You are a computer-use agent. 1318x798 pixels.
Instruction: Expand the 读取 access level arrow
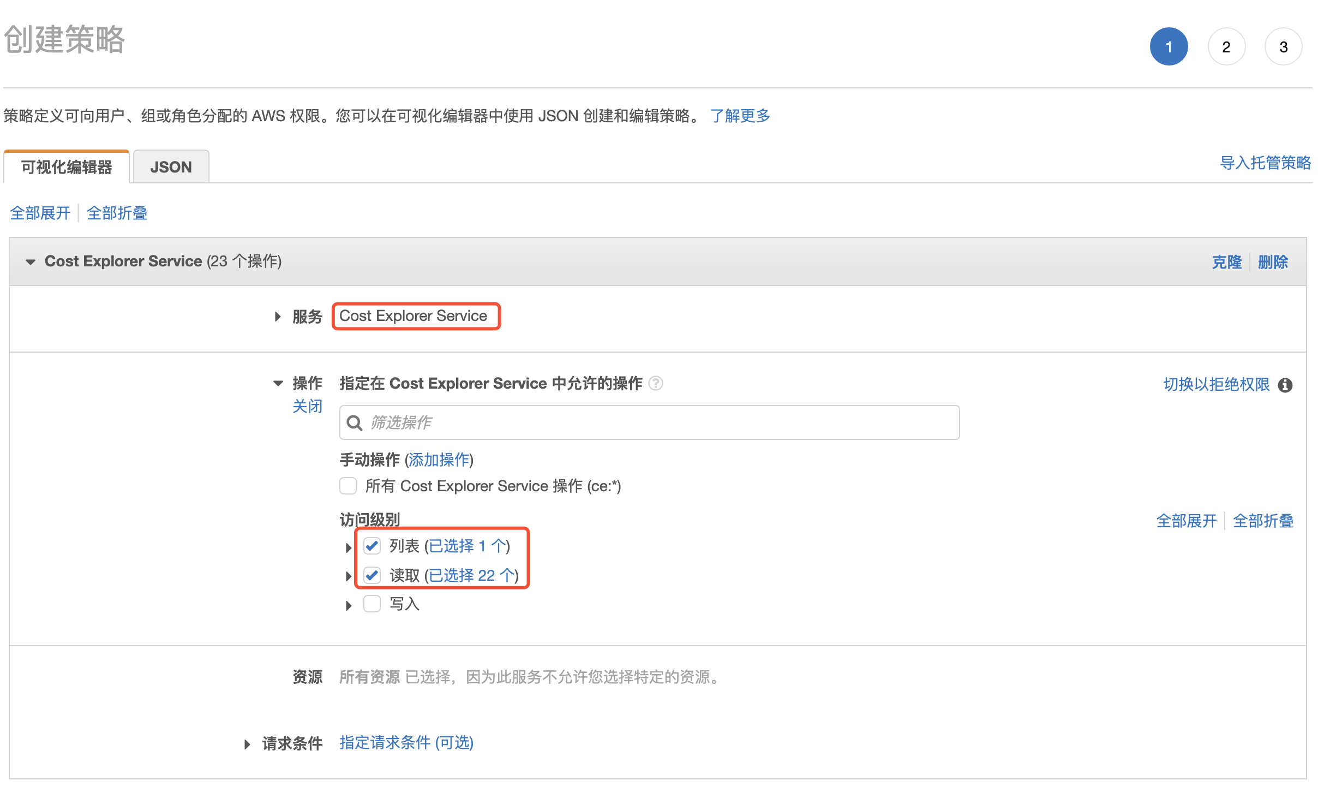349,576
